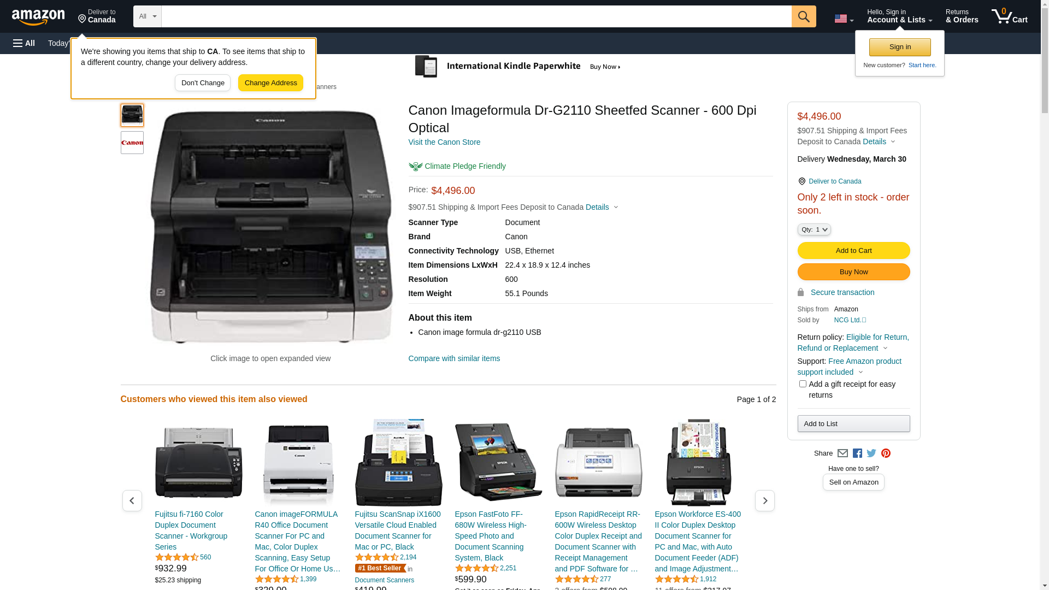The width and height of the screenshot is (1049, 590).
Task: Enable the gift receipt checkbox
Action: (x=803, y=384)
